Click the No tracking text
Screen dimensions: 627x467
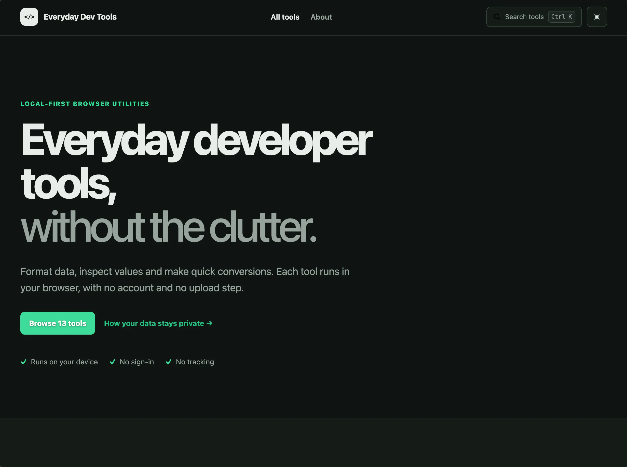coord(195,362)
